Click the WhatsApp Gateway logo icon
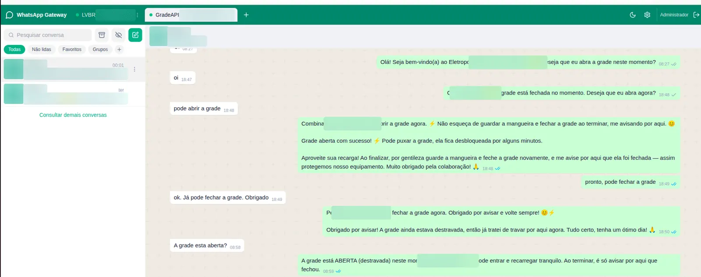Viewport: 701px width, 277px height. point(9,15)
